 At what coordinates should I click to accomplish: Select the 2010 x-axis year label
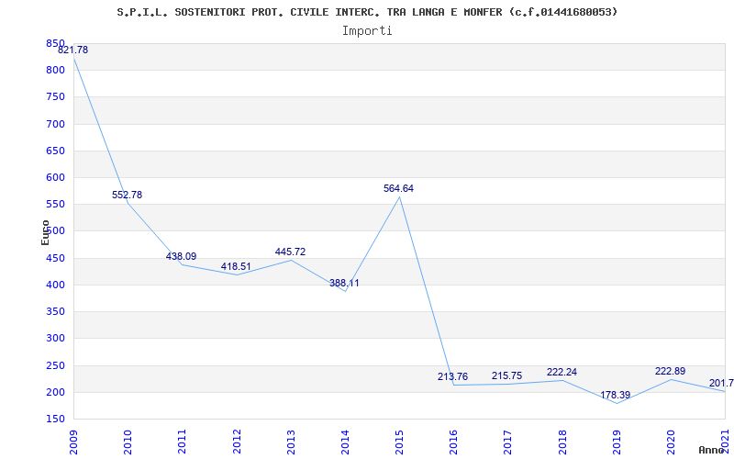pyautogui.click(x=128, y=442)
